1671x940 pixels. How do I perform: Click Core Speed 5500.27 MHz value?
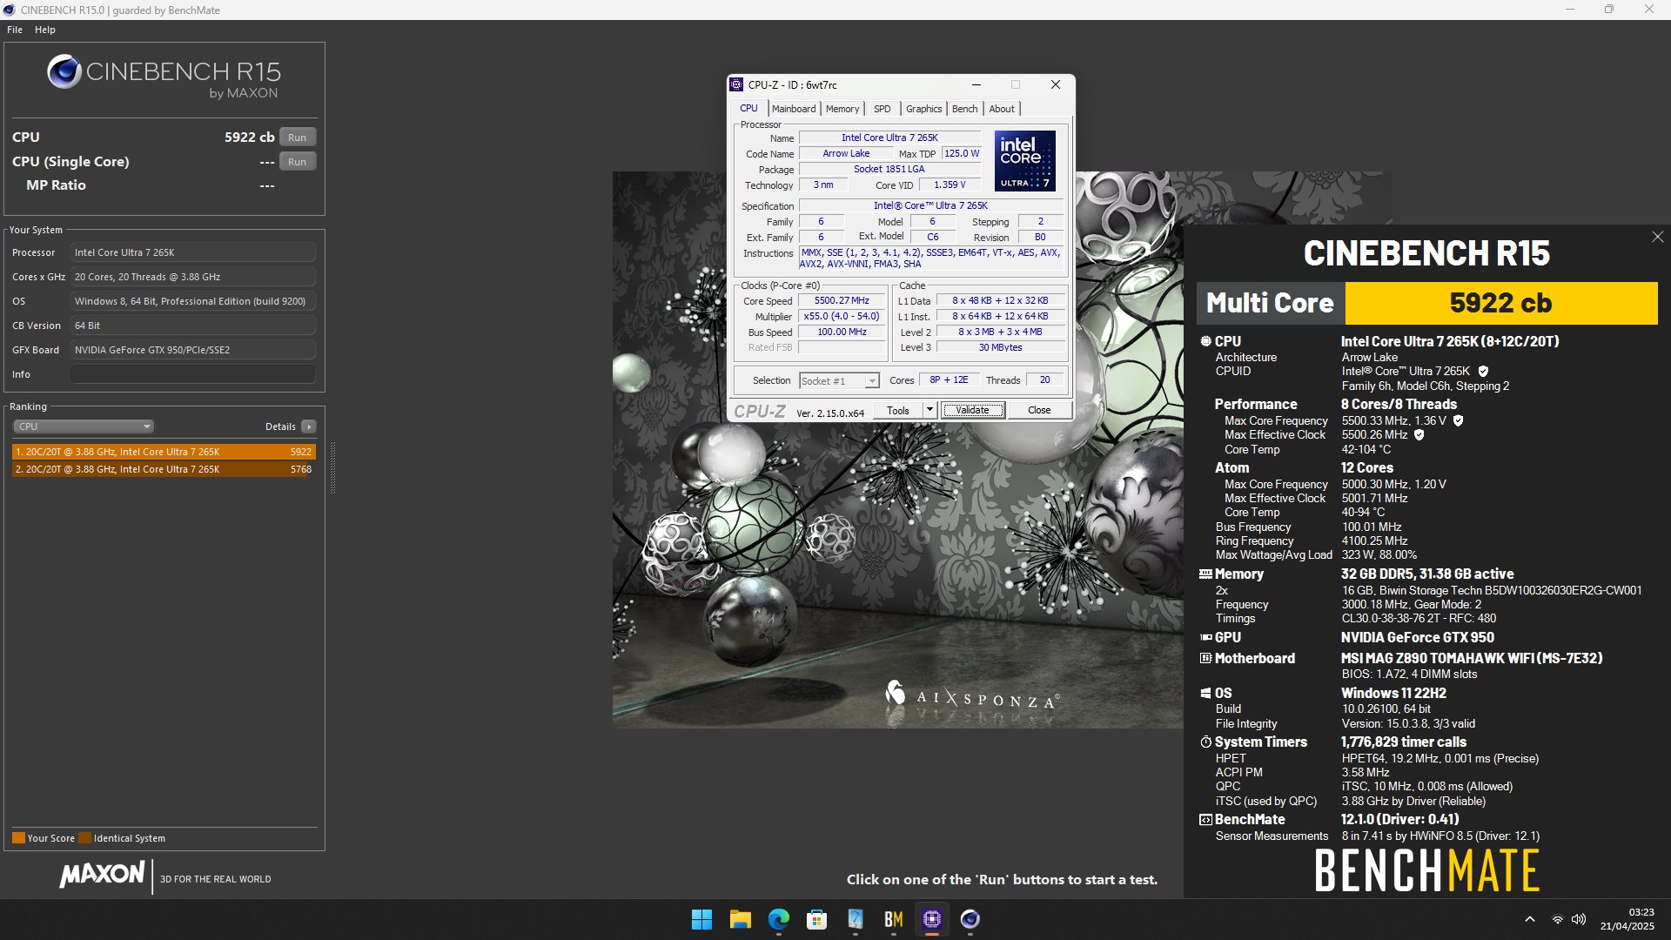pos(842,300)
